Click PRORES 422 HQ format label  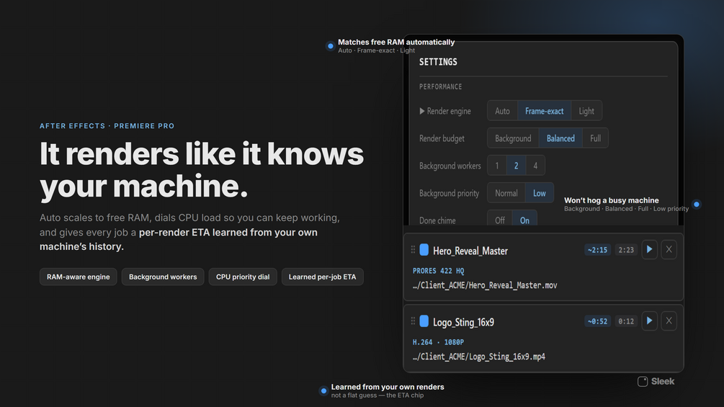coord(438,271)
